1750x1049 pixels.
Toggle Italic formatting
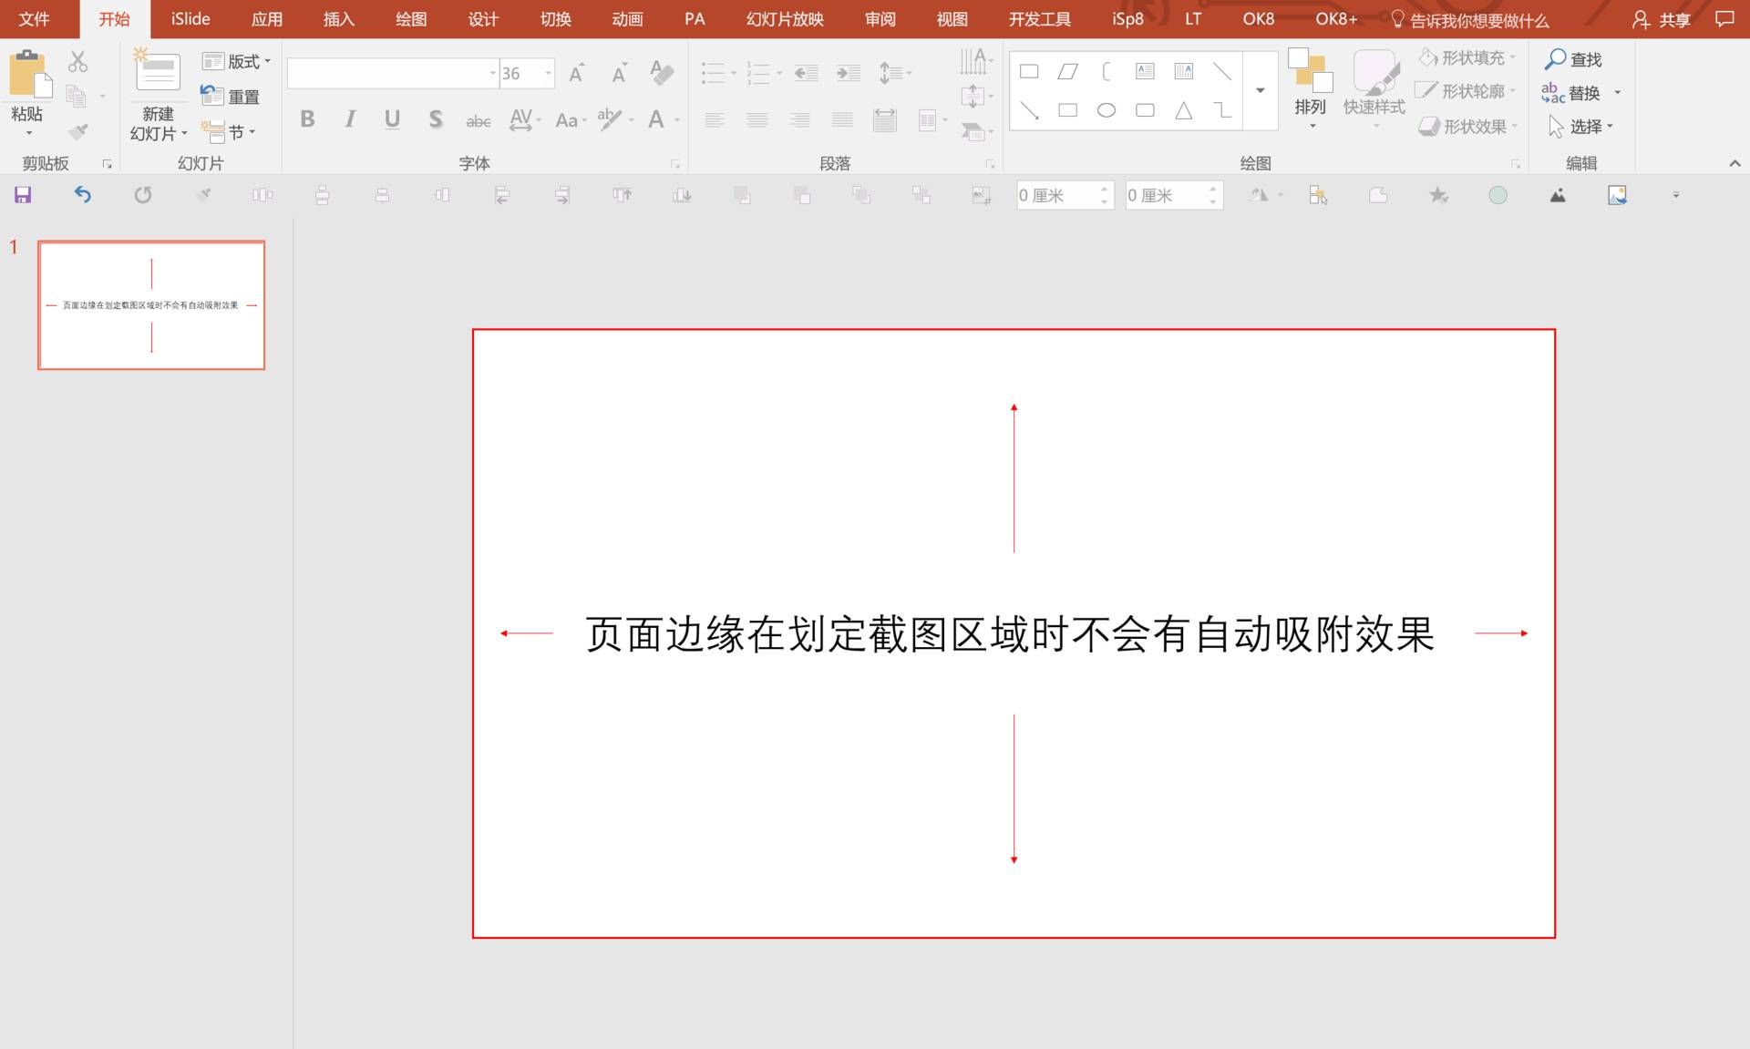350,119
